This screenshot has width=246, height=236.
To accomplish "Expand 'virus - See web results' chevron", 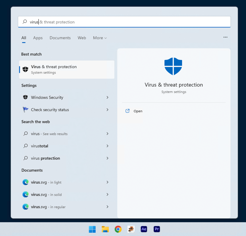I will (108, 134).
